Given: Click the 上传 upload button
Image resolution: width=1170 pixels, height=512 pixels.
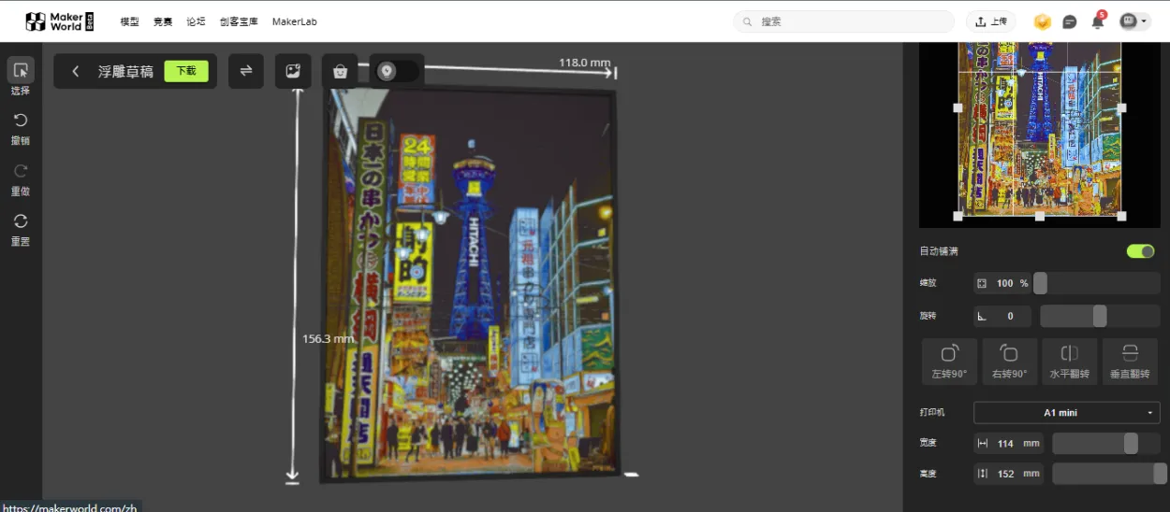Looking at the screenshot, I should coord(991,21).
